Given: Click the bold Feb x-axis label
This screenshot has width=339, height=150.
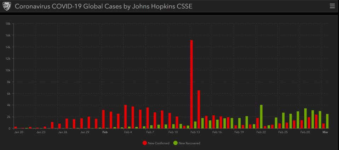Looking at the screenshot, I should click(x=105, y=132).
